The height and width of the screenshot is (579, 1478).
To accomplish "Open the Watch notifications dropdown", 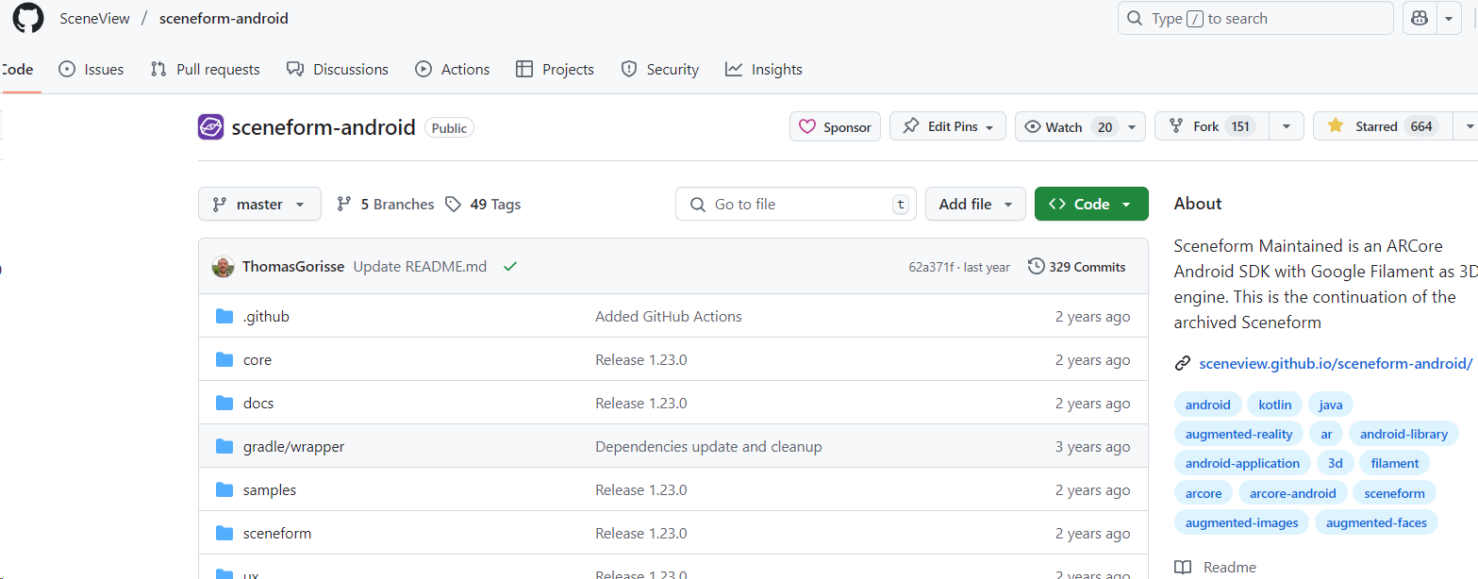I will click(x=1080, y=126).
